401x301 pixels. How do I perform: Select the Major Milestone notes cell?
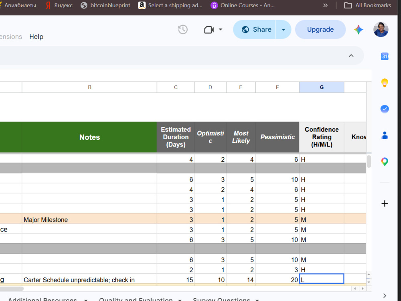[x=89, y=220]
